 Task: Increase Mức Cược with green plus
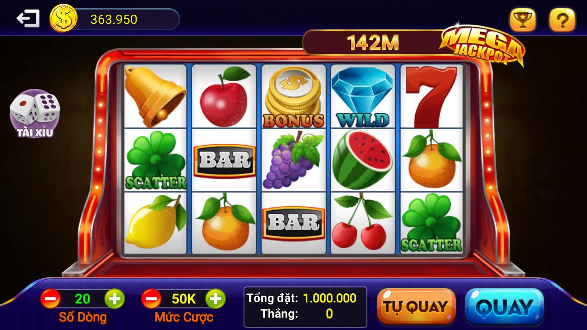[216, 299]
